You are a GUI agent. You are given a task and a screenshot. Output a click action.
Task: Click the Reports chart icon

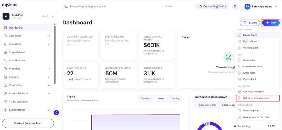click(5, 77)
